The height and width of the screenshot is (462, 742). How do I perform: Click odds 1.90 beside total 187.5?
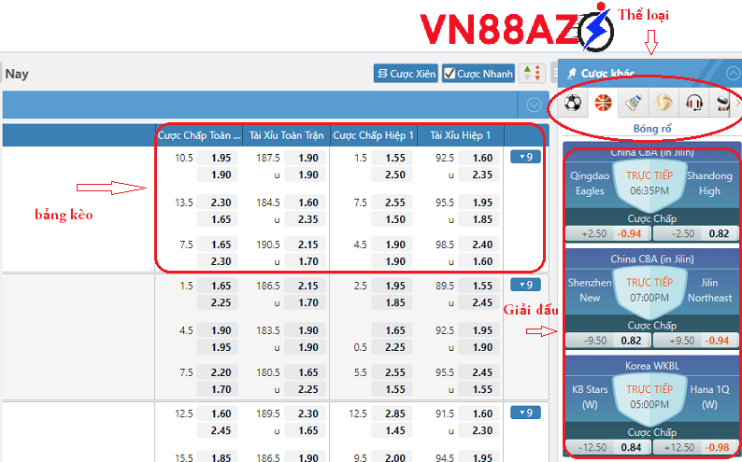point(305,158)
